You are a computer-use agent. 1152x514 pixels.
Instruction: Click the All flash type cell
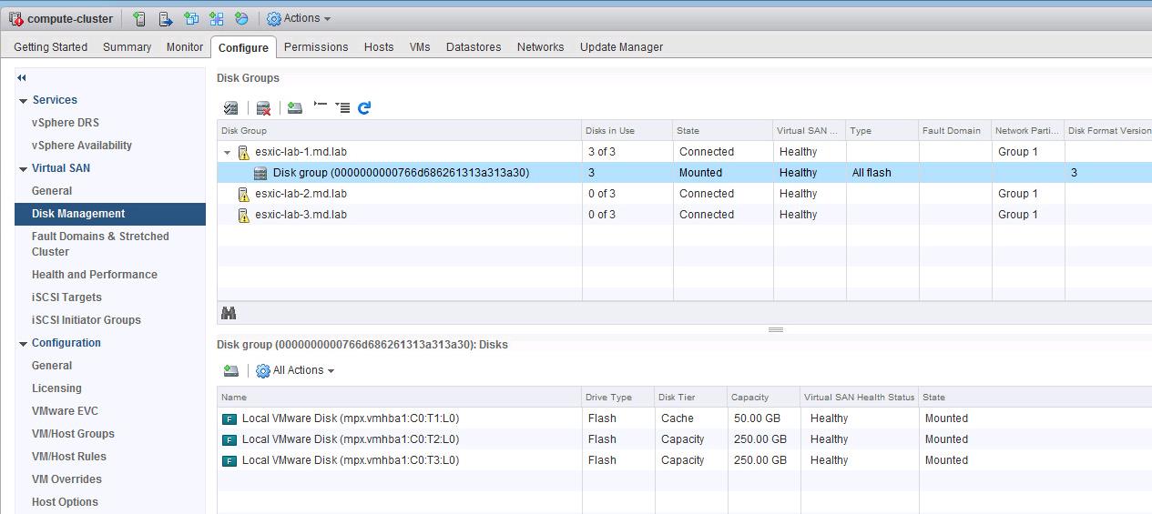point(882,173)
